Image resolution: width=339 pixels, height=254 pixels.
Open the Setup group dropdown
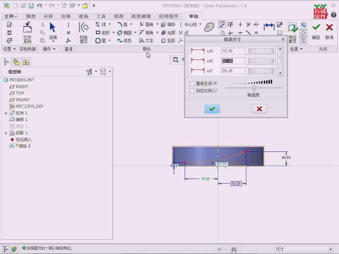point(9,49)
